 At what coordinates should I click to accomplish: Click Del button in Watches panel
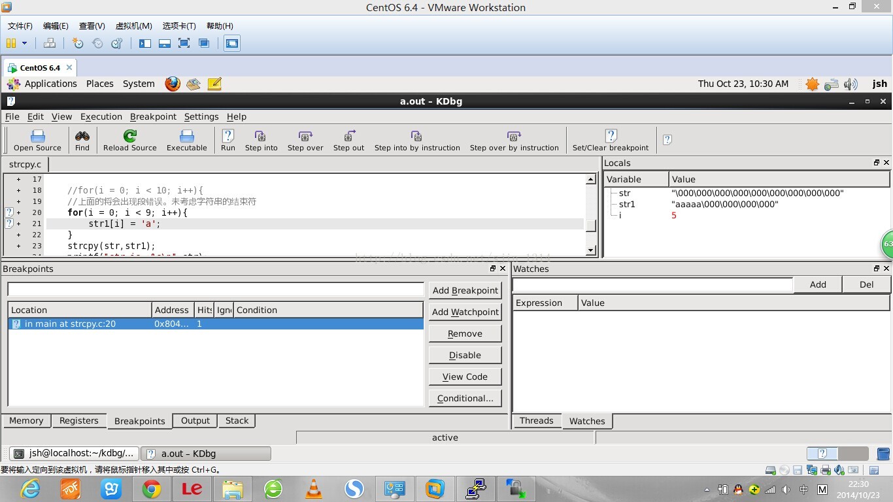(867, 284)
